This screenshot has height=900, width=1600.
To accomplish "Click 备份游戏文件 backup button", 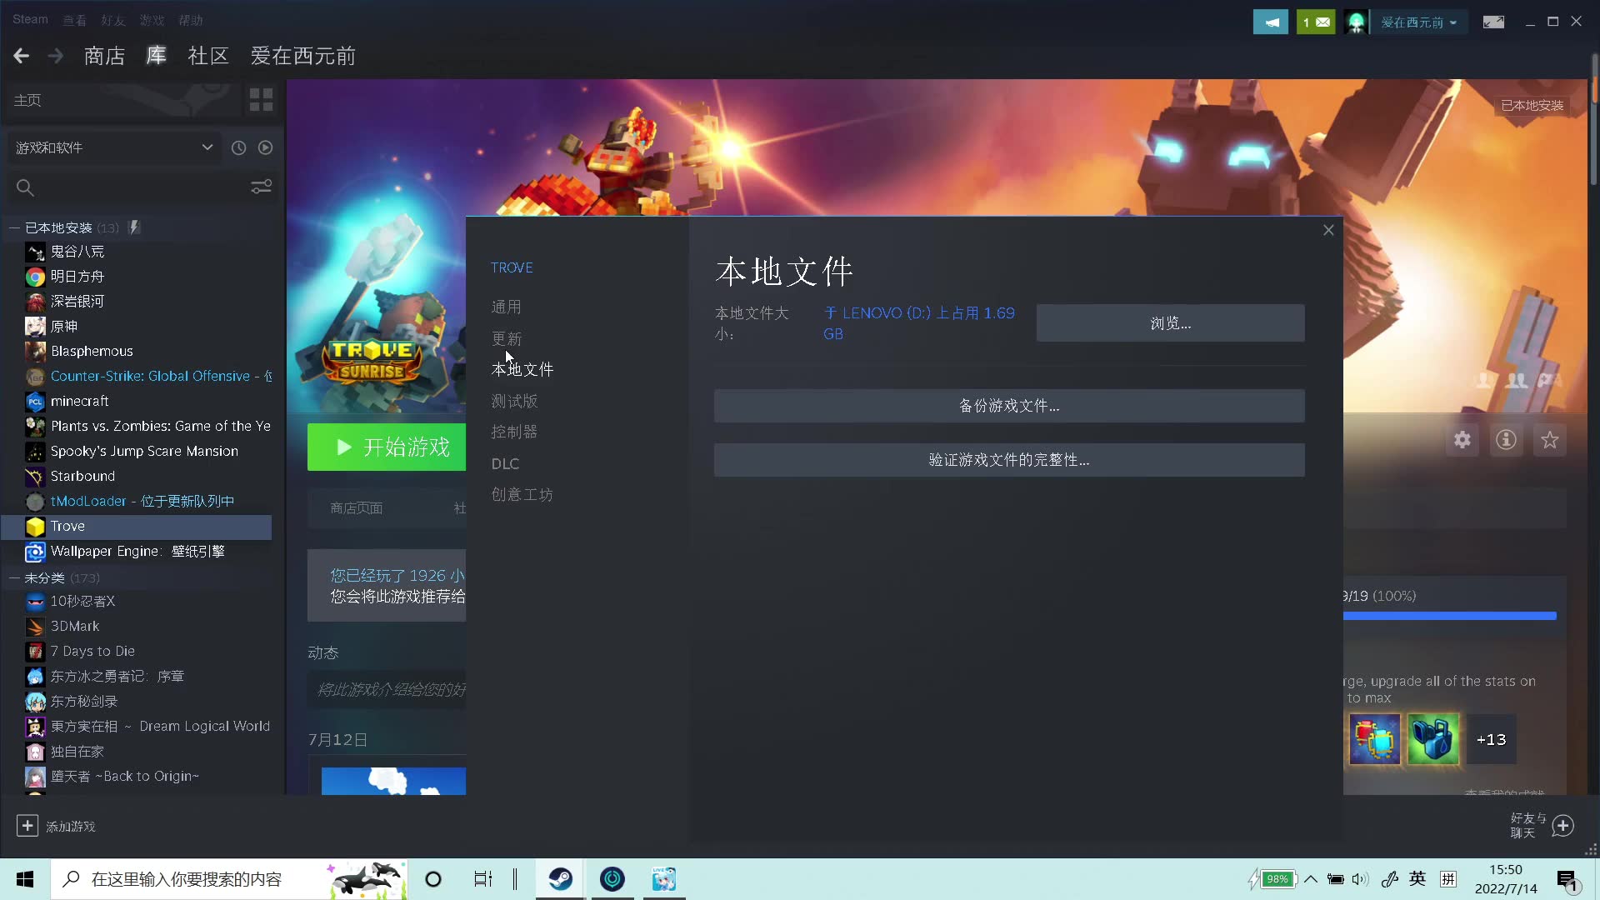I will [1009, 406].
